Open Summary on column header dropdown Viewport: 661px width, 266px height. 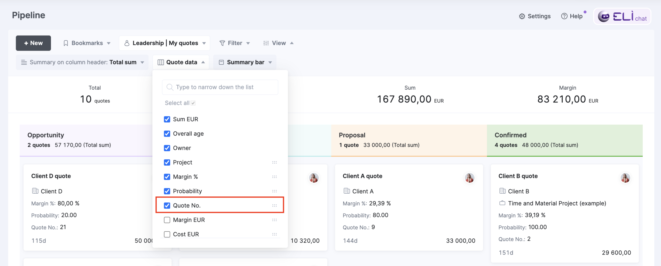82,62
